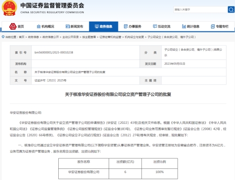Click the 索引号 label cell
Image resolution: width=235 pixels, height=180 pixels.
pos(21,52)
